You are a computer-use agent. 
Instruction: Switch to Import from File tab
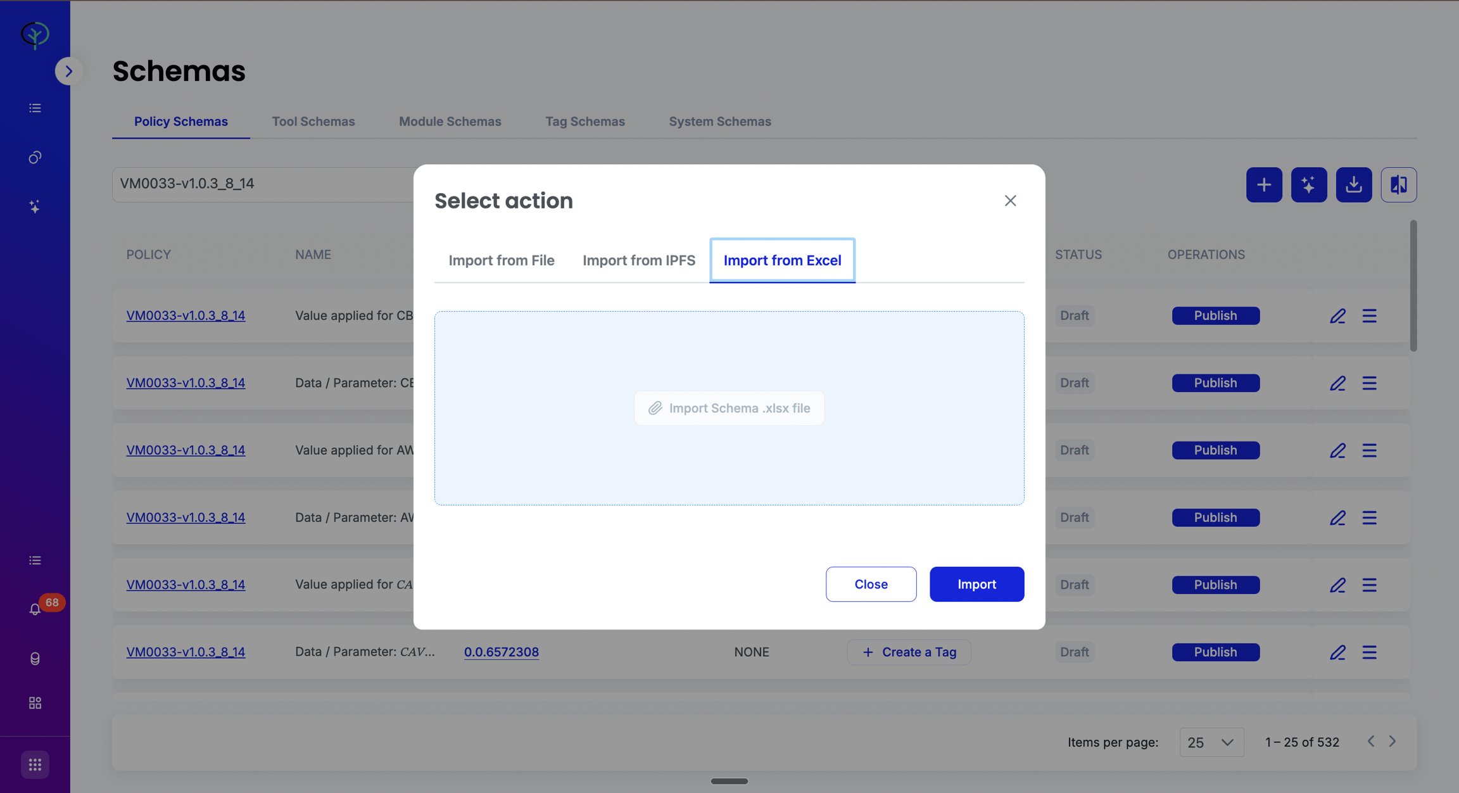[502, 260]
